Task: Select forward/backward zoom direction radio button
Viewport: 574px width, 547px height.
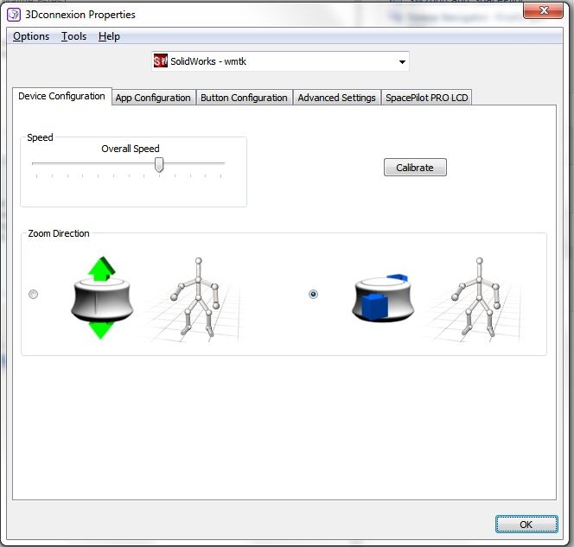Action: (313, 294)
